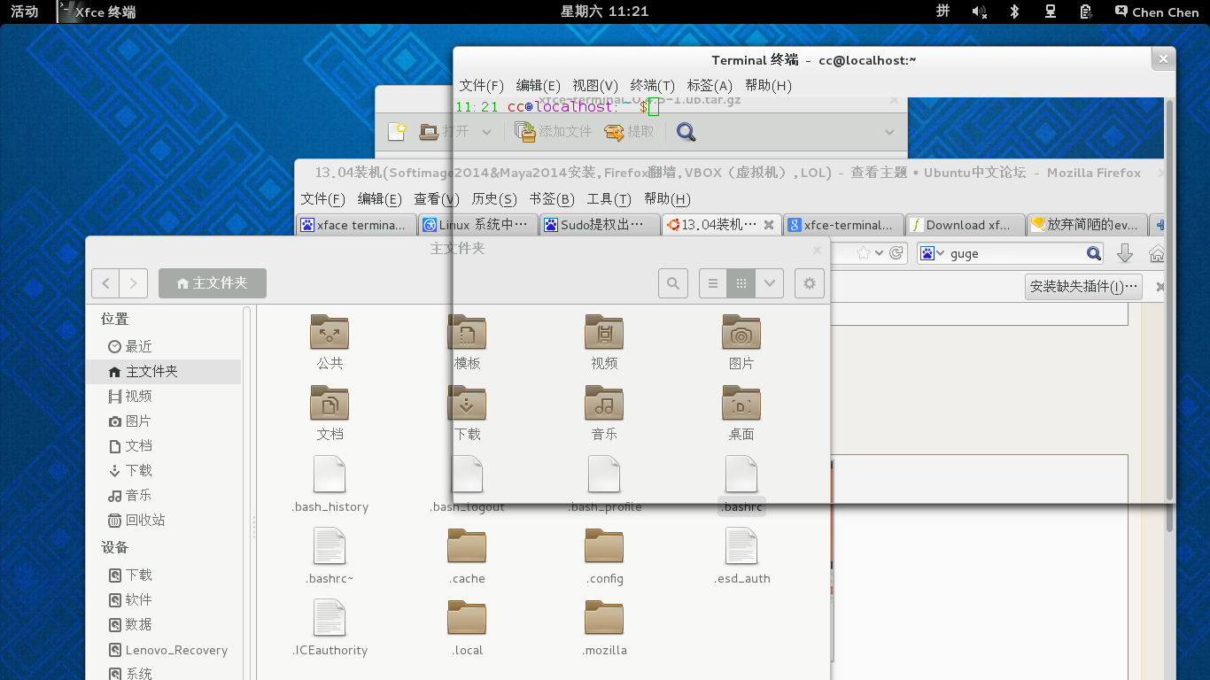The height and width of the screenshot is (680, 1210).
Task: Switch to xfce-terminal Firefox tab
Action: [x=843, y=225]
